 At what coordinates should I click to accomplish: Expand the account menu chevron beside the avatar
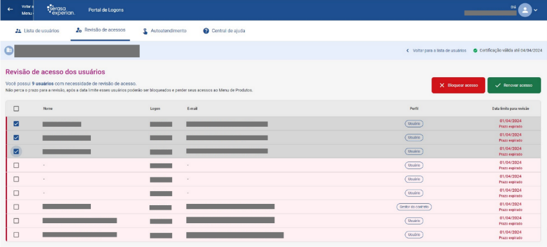point(536,10)
